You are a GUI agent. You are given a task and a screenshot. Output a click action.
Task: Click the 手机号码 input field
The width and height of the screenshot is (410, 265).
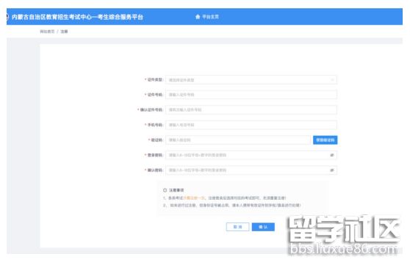[x=251, y=125]
